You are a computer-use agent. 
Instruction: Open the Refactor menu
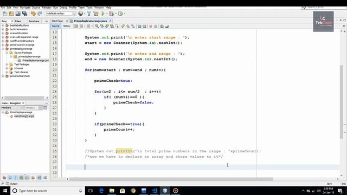coord(47,8)
